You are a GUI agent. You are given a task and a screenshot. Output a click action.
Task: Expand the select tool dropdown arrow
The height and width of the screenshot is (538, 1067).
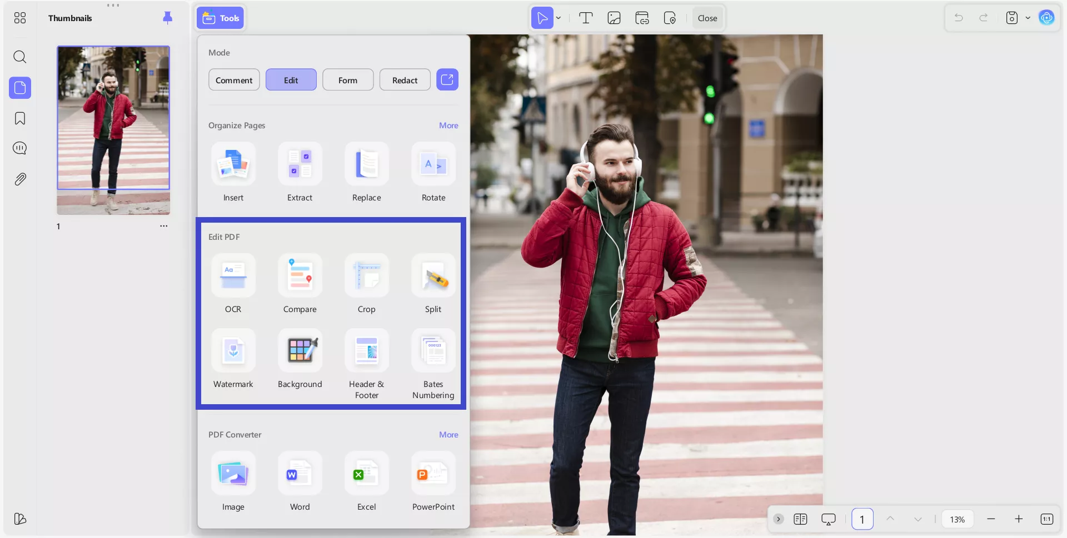(x=559, y=18)
